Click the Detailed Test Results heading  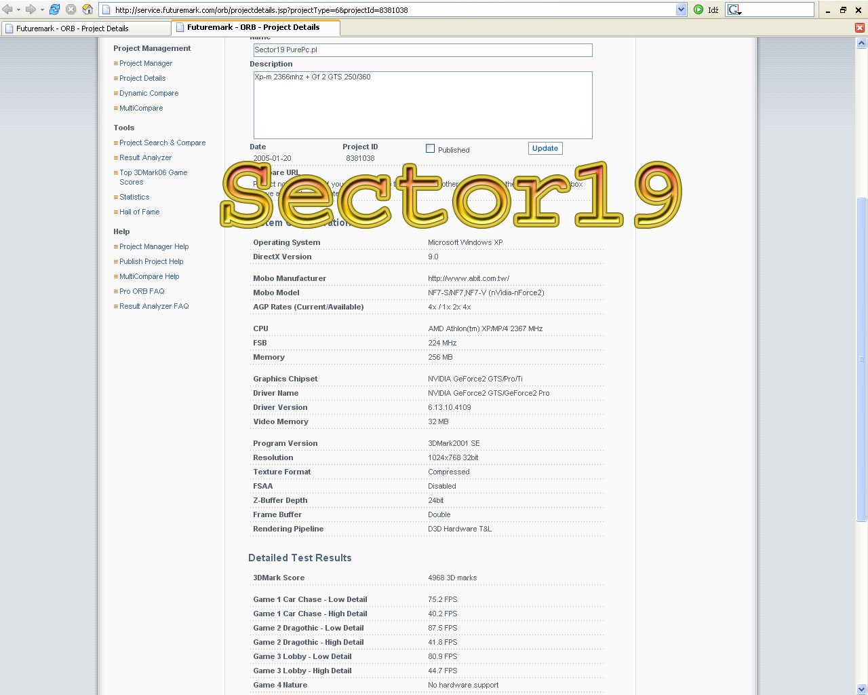point(300,558)
